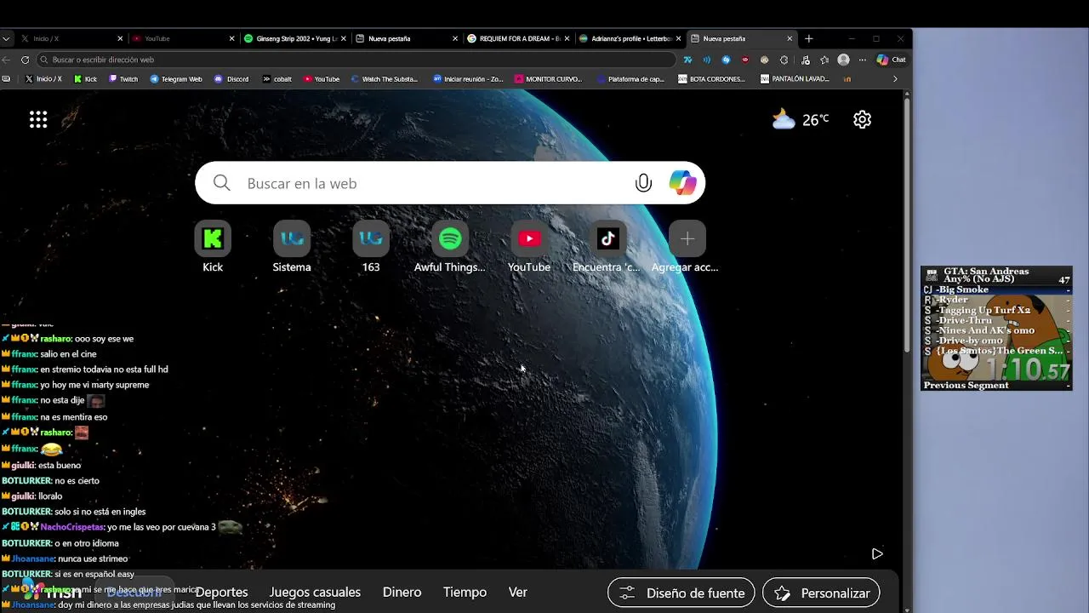The height and width of the screenshot is (613, 1089).
Task: Open the Extensions puzzle icon
Action: coord(784,60)
